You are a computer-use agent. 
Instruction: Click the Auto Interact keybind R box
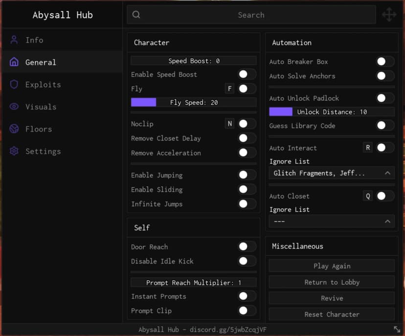pyautogui.click(x=368, y=148)
